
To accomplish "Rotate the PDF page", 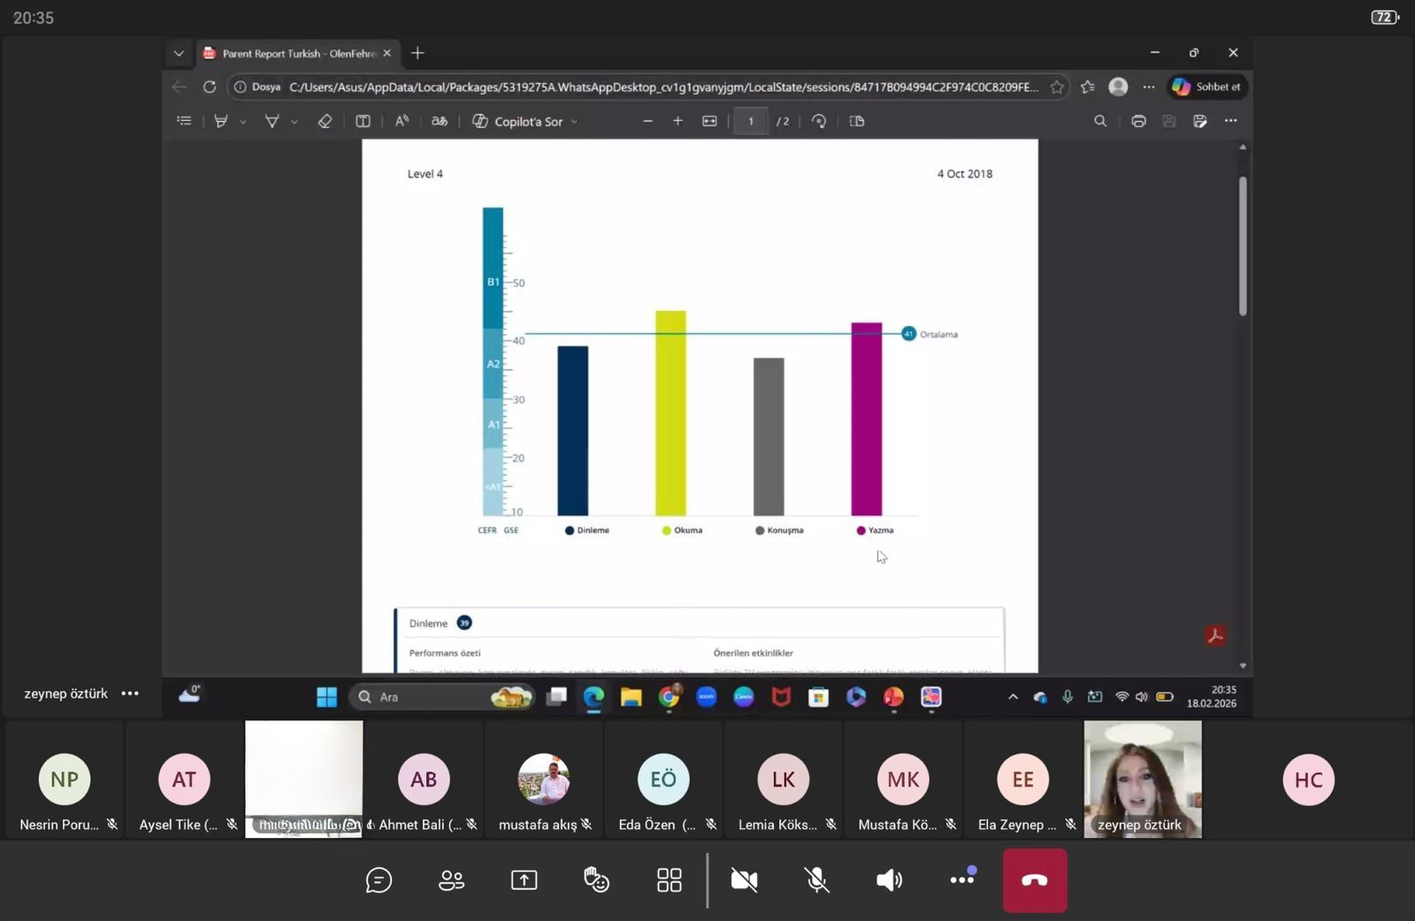I will (819, 121).
